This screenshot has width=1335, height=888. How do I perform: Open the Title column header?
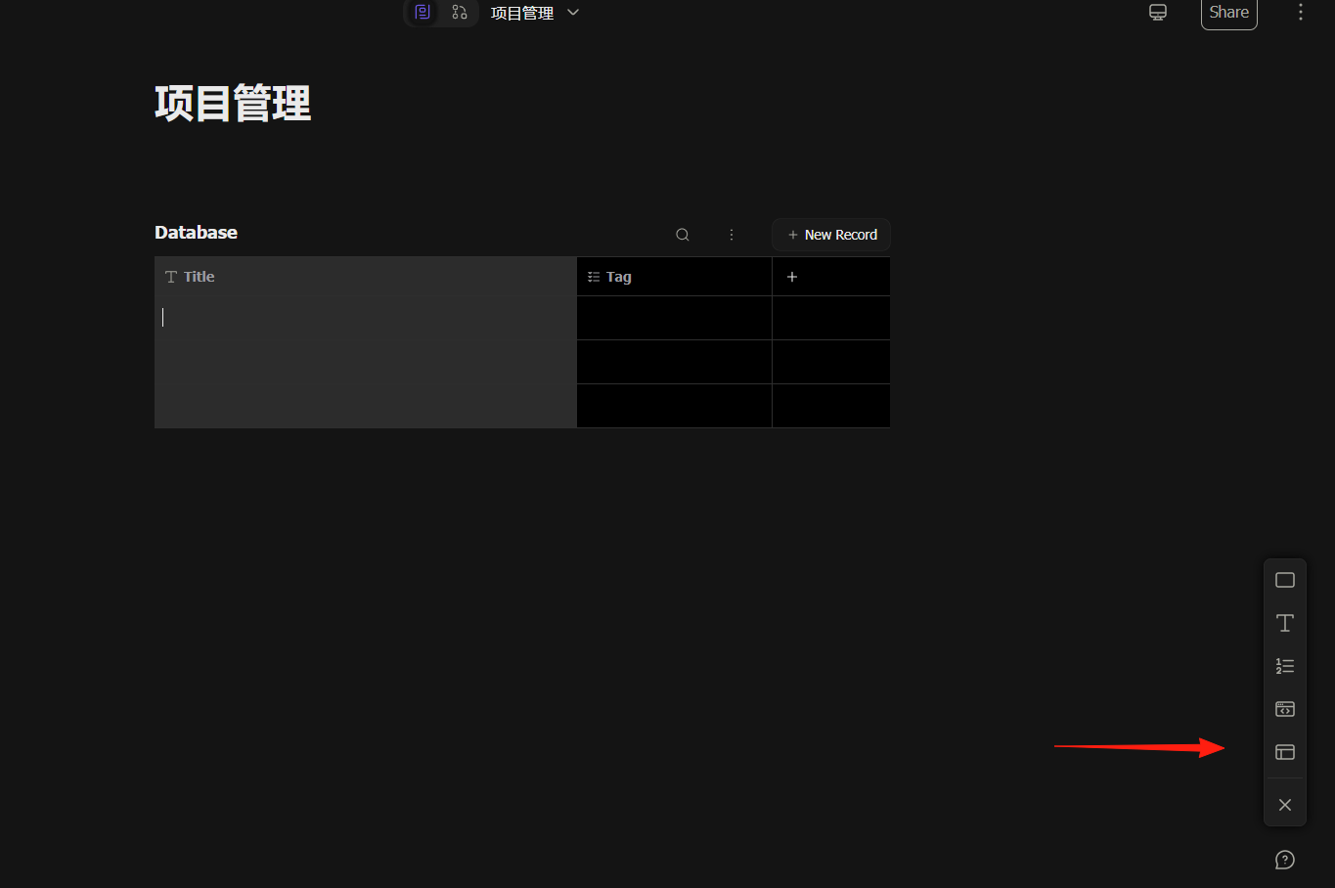(366, 277)
